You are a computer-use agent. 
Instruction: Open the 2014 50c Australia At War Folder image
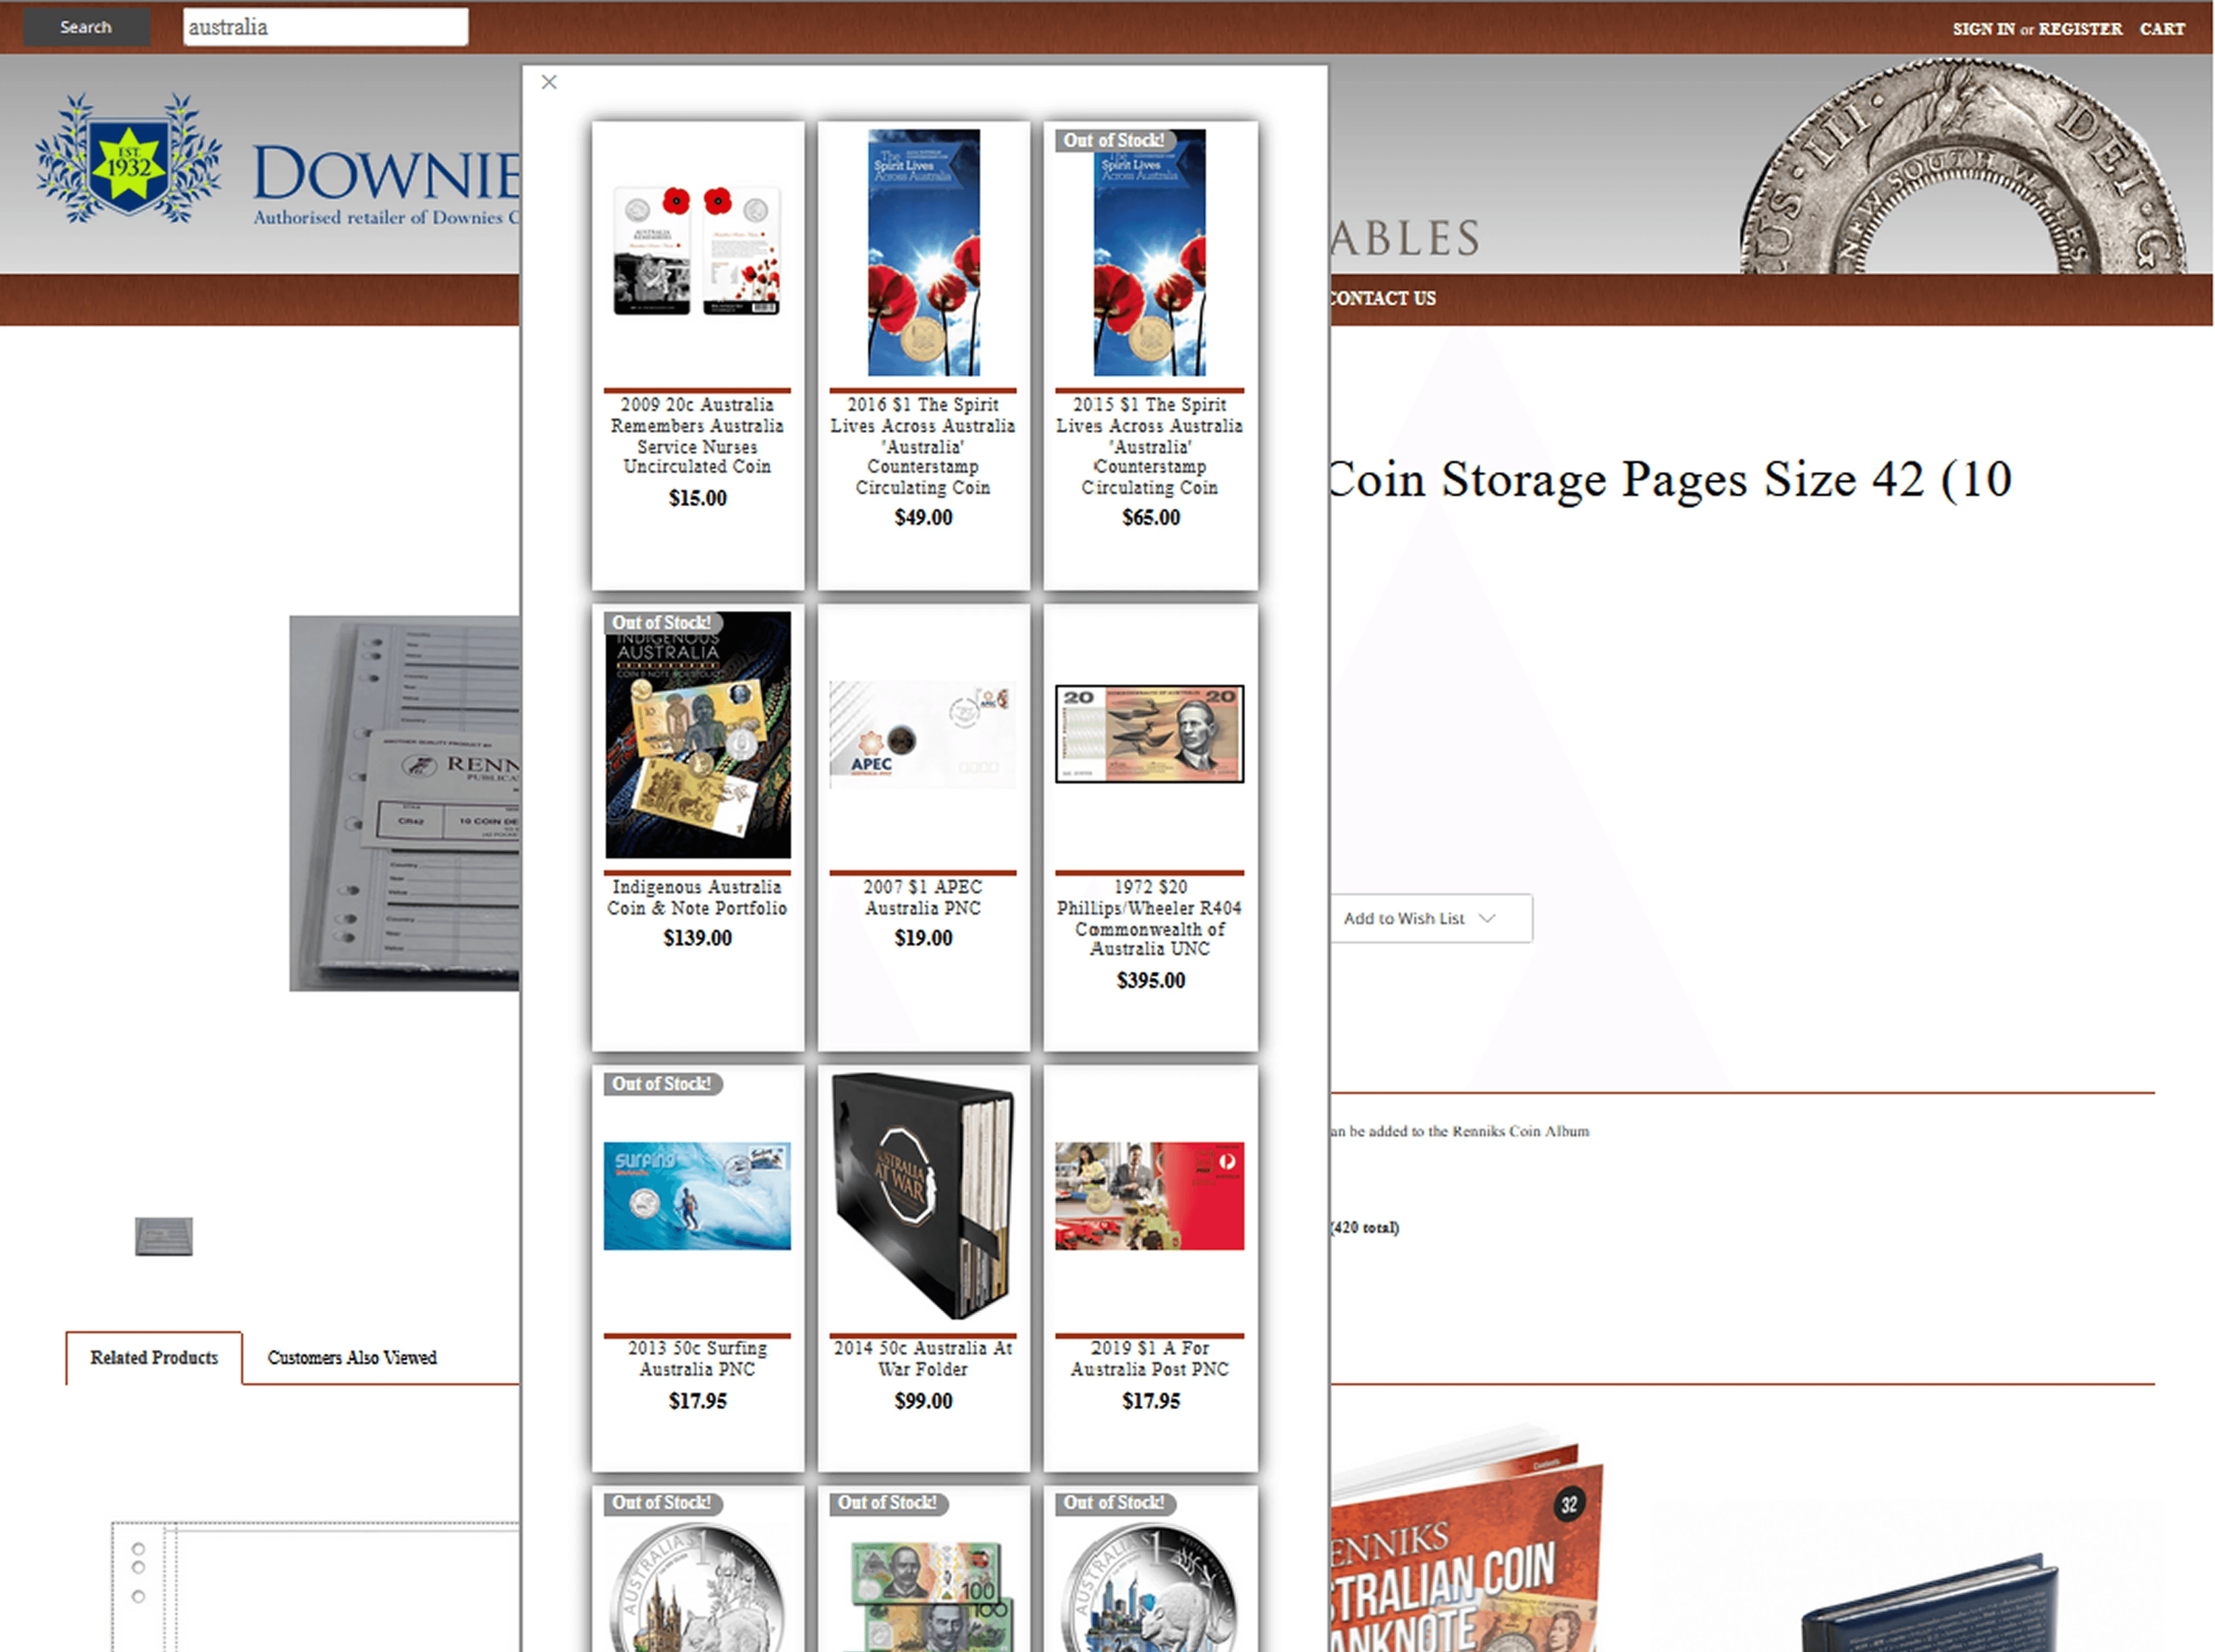tap(923, 1196)
